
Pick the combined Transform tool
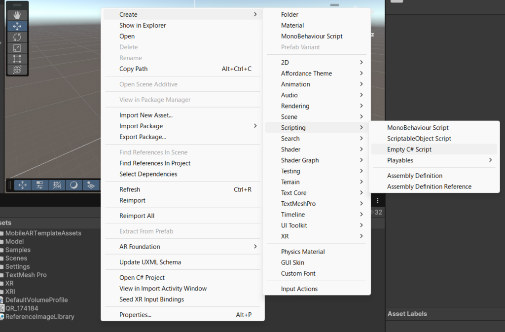coord(17,70)
